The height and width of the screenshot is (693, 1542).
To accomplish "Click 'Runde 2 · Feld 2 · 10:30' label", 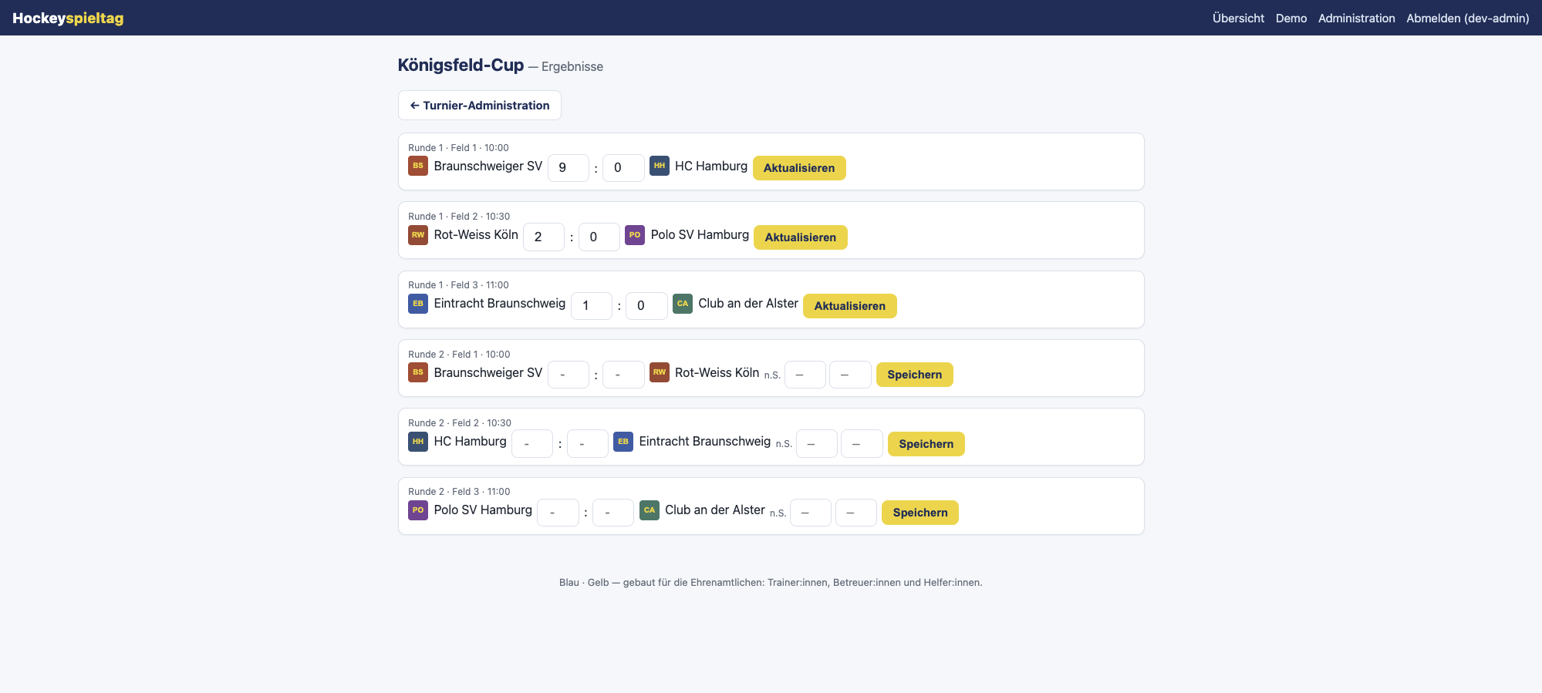I will coord(460,423).
